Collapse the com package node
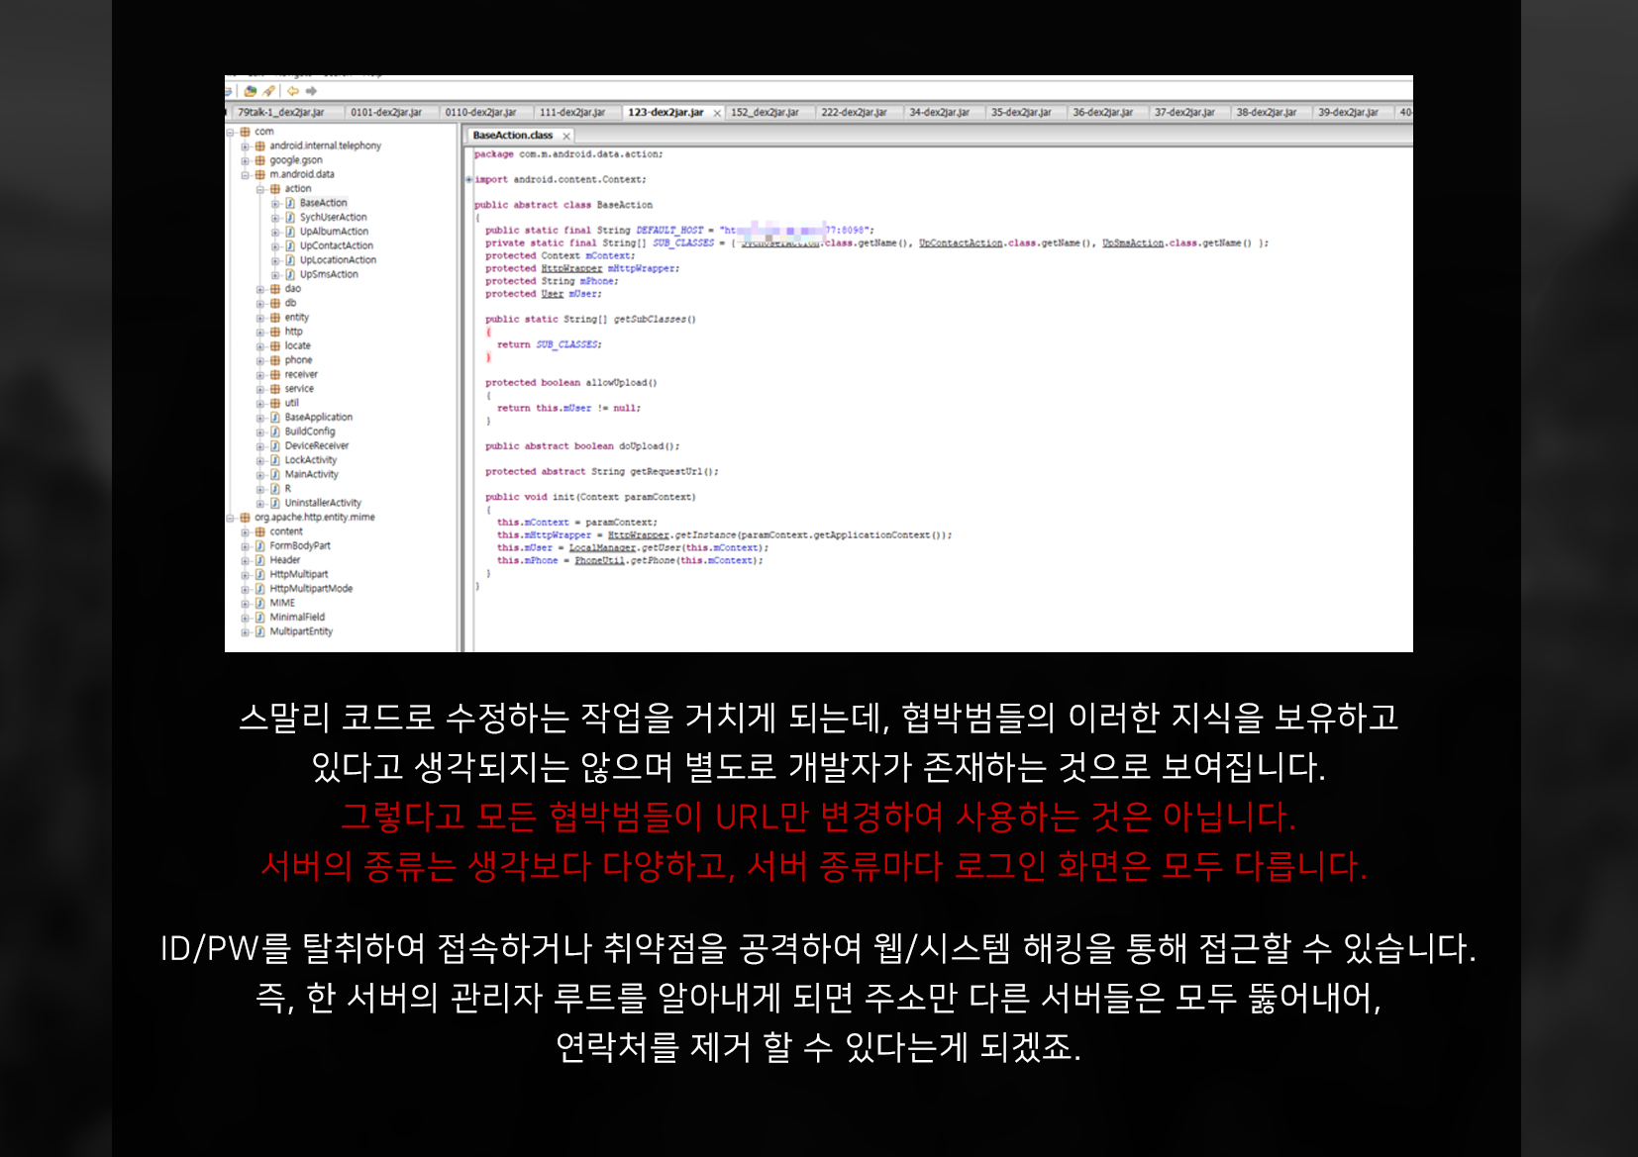The height and width of the screenshot is (1157, 1638). (231, 132)
